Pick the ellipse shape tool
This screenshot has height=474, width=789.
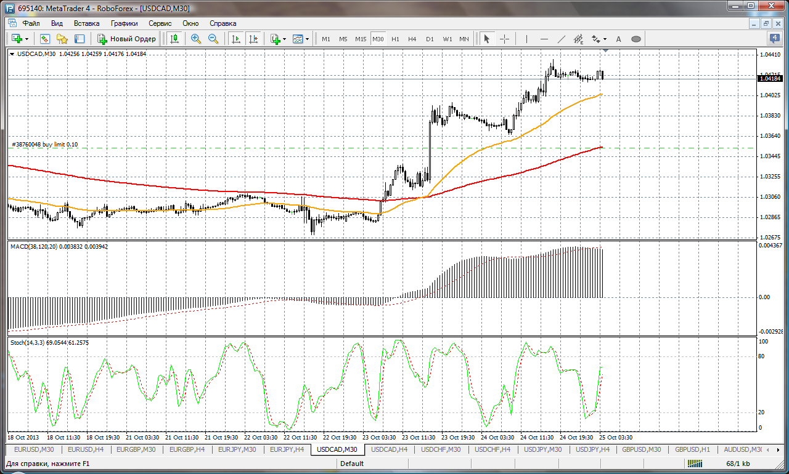[x=636, y=39]
